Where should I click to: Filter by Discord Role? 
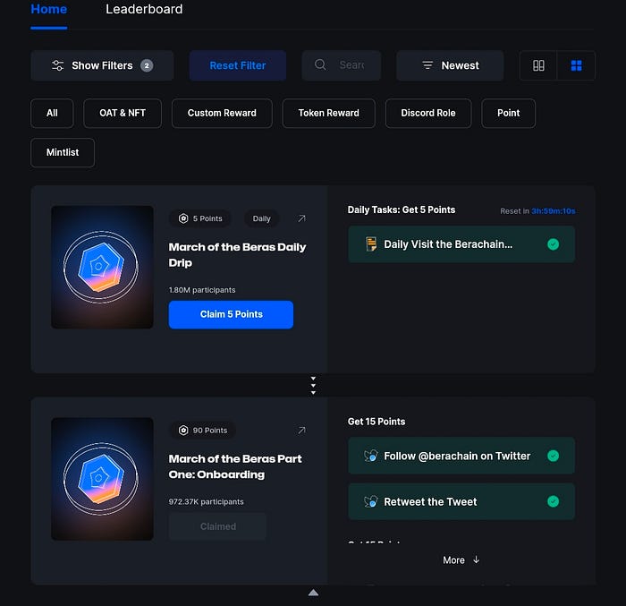(x=428, y=113)
